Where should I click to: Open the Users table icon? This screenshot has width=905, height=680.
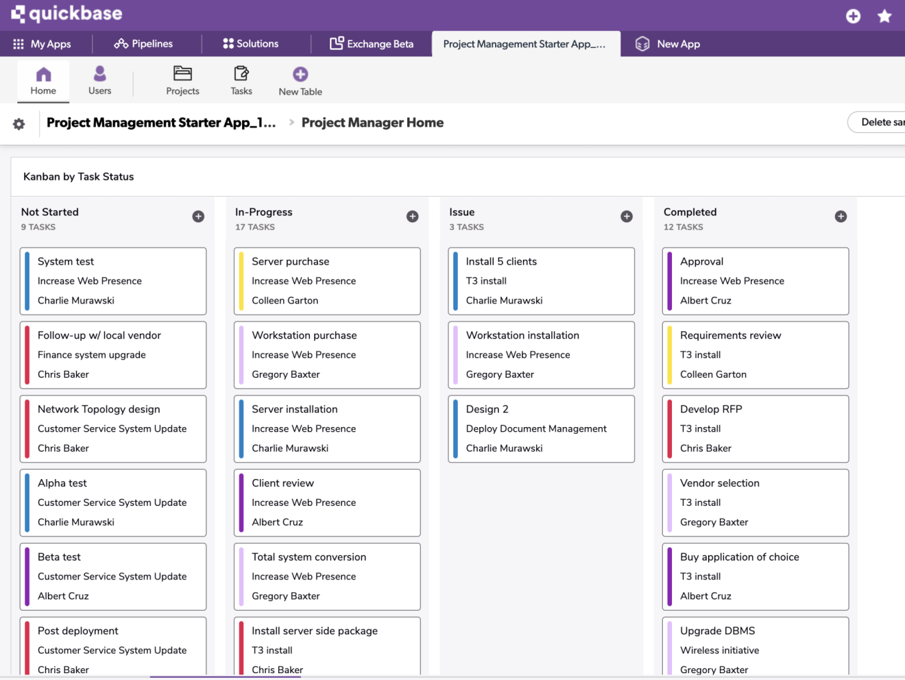[x=99, y=74]
